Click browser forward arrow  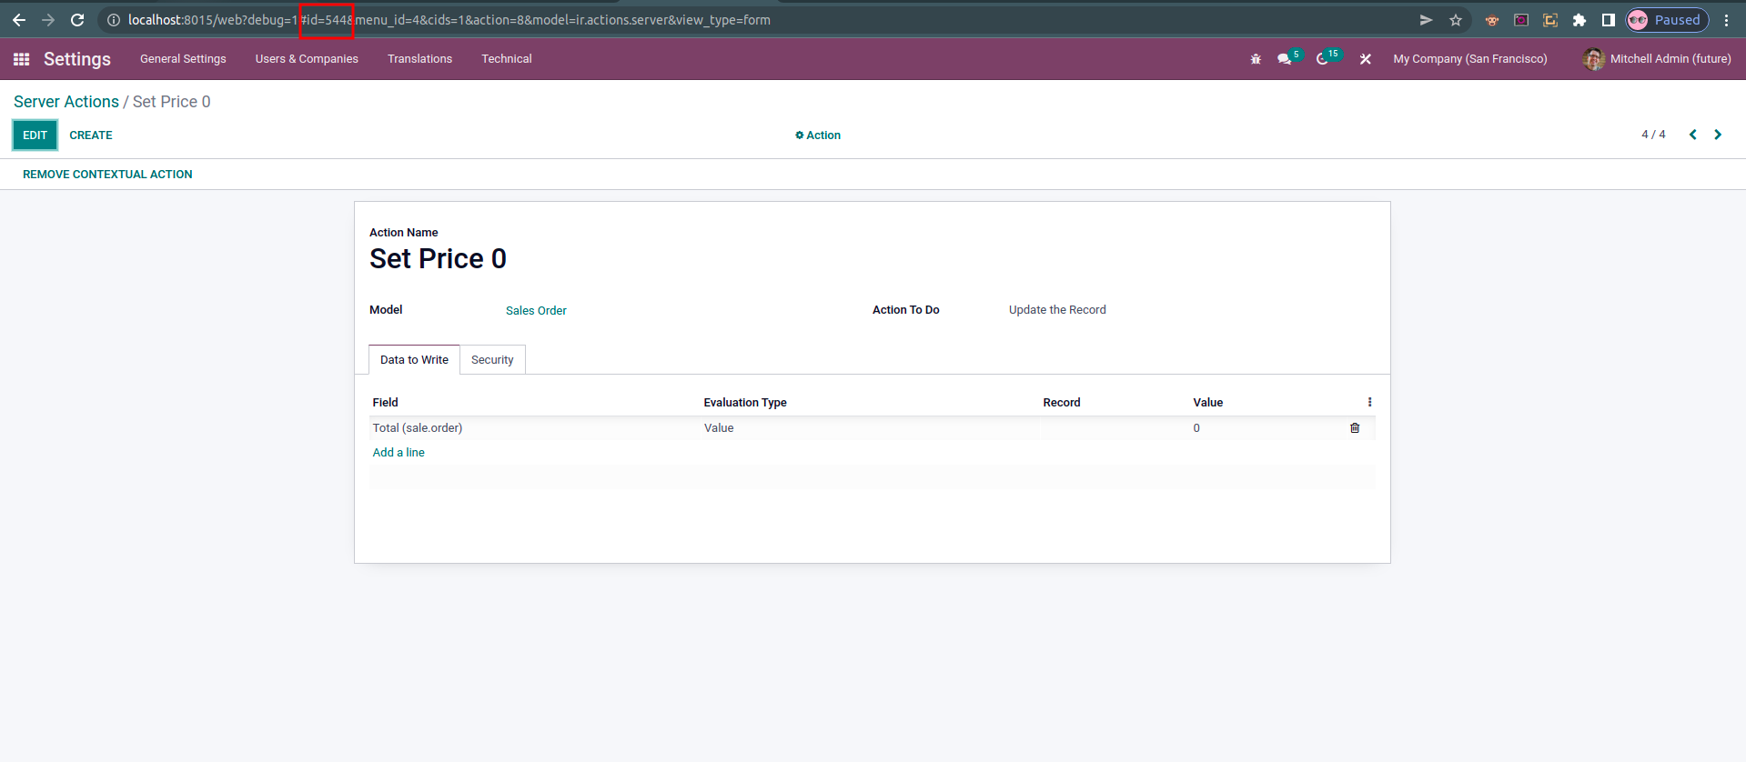pyautogui.click(x=48, y=20)
